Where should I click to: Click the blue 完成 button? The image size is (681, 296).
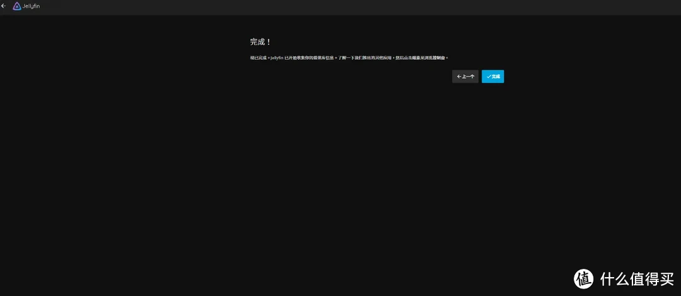(x=493, y=76)
